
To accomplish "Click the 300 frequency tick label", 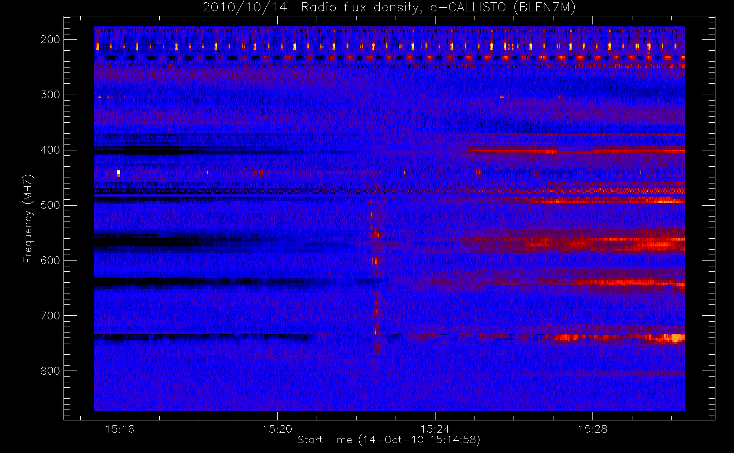I will point(50,95).
